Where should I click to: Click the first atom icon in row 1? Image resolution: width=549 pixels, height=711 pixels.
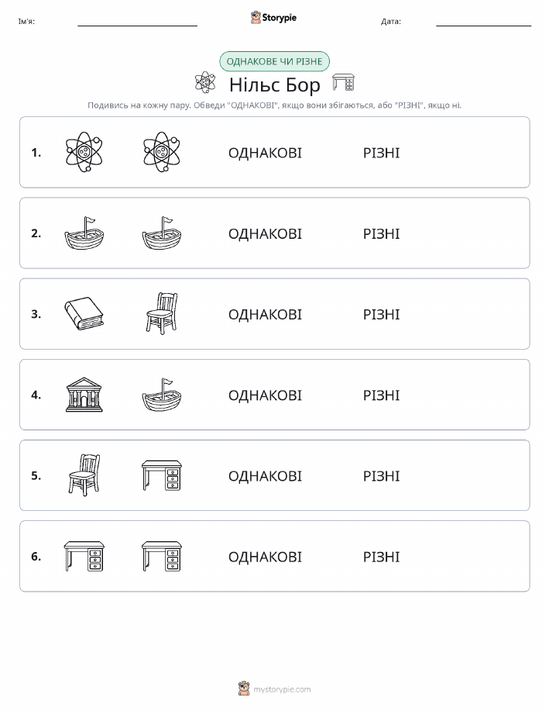84,152
